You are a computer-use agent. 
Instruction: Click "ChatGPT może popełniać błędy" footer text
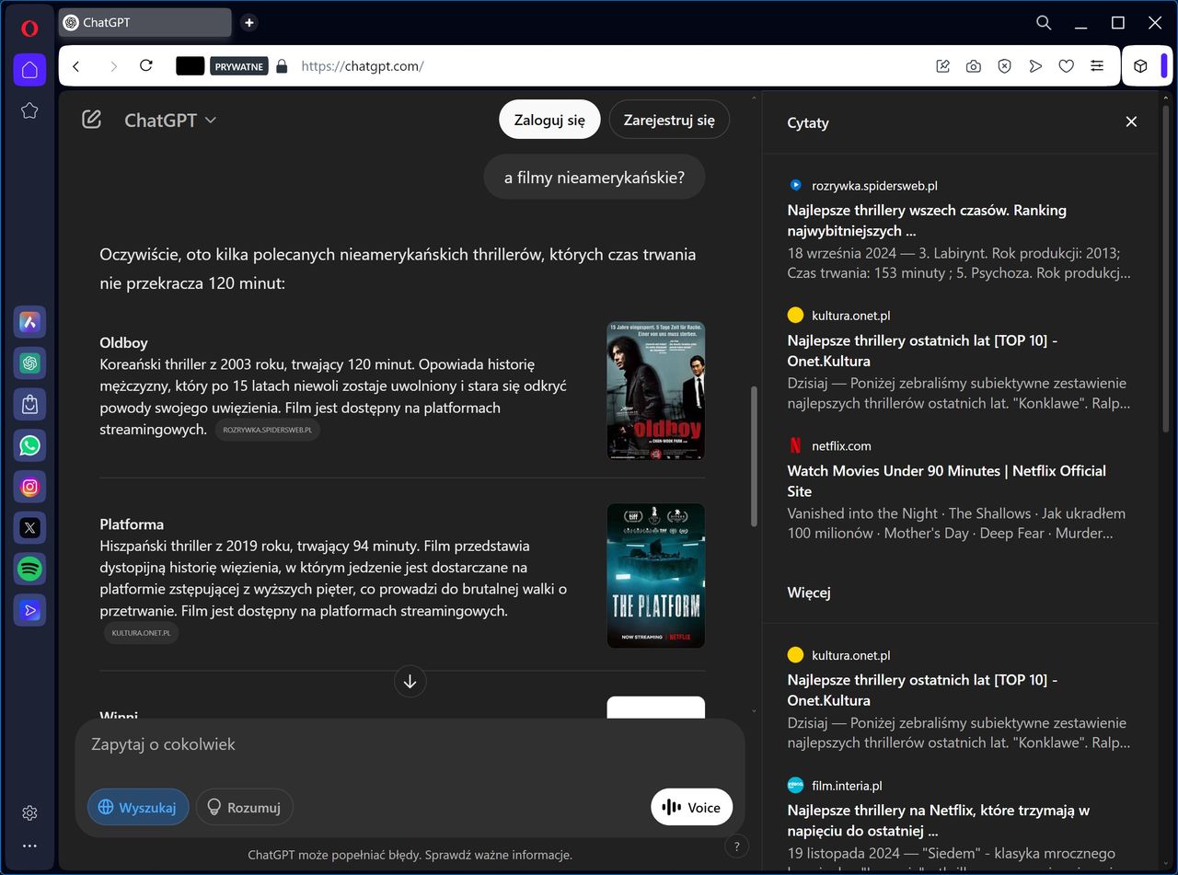coord(410,855)
